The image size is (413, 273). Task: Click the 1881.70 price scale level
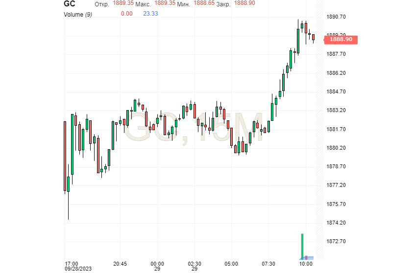(337, 129)
